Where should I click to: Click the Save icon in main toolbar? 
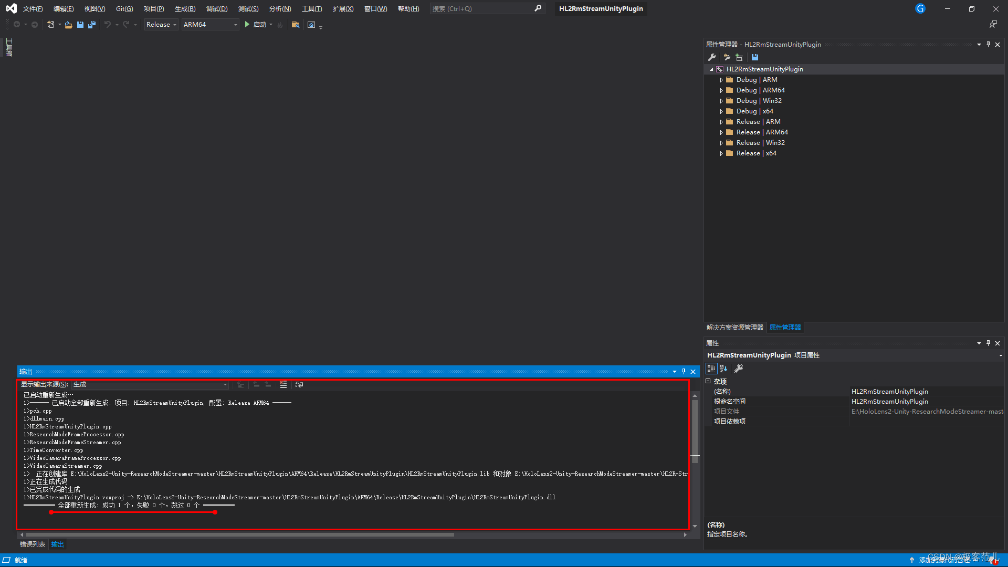click(80, 25)
